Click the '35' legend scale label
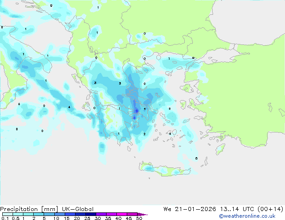Image resolution: width=285 pixels, height=220 pixels. [x=108, y=218]
